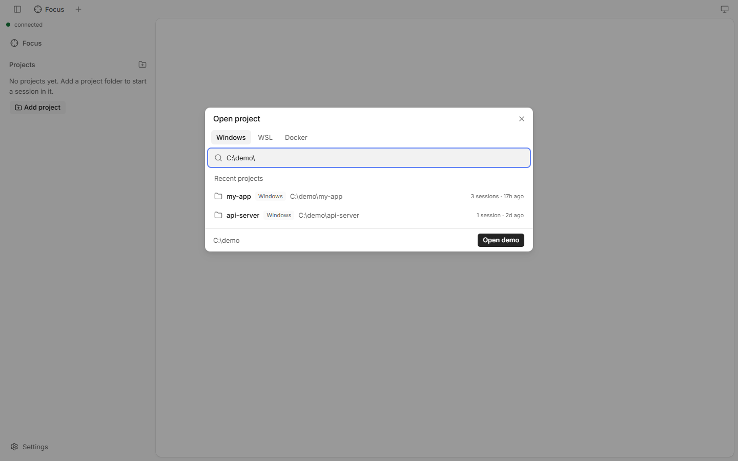
Task: Click the Focus crosshair icon in sidebar
Action: tap(14, 43)
